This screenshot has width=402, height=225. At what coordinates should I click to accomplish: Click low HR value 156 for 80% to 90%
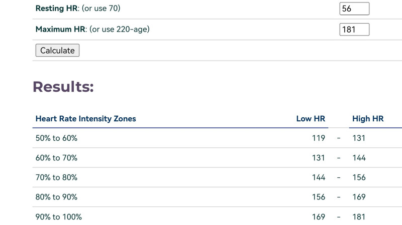319,197
